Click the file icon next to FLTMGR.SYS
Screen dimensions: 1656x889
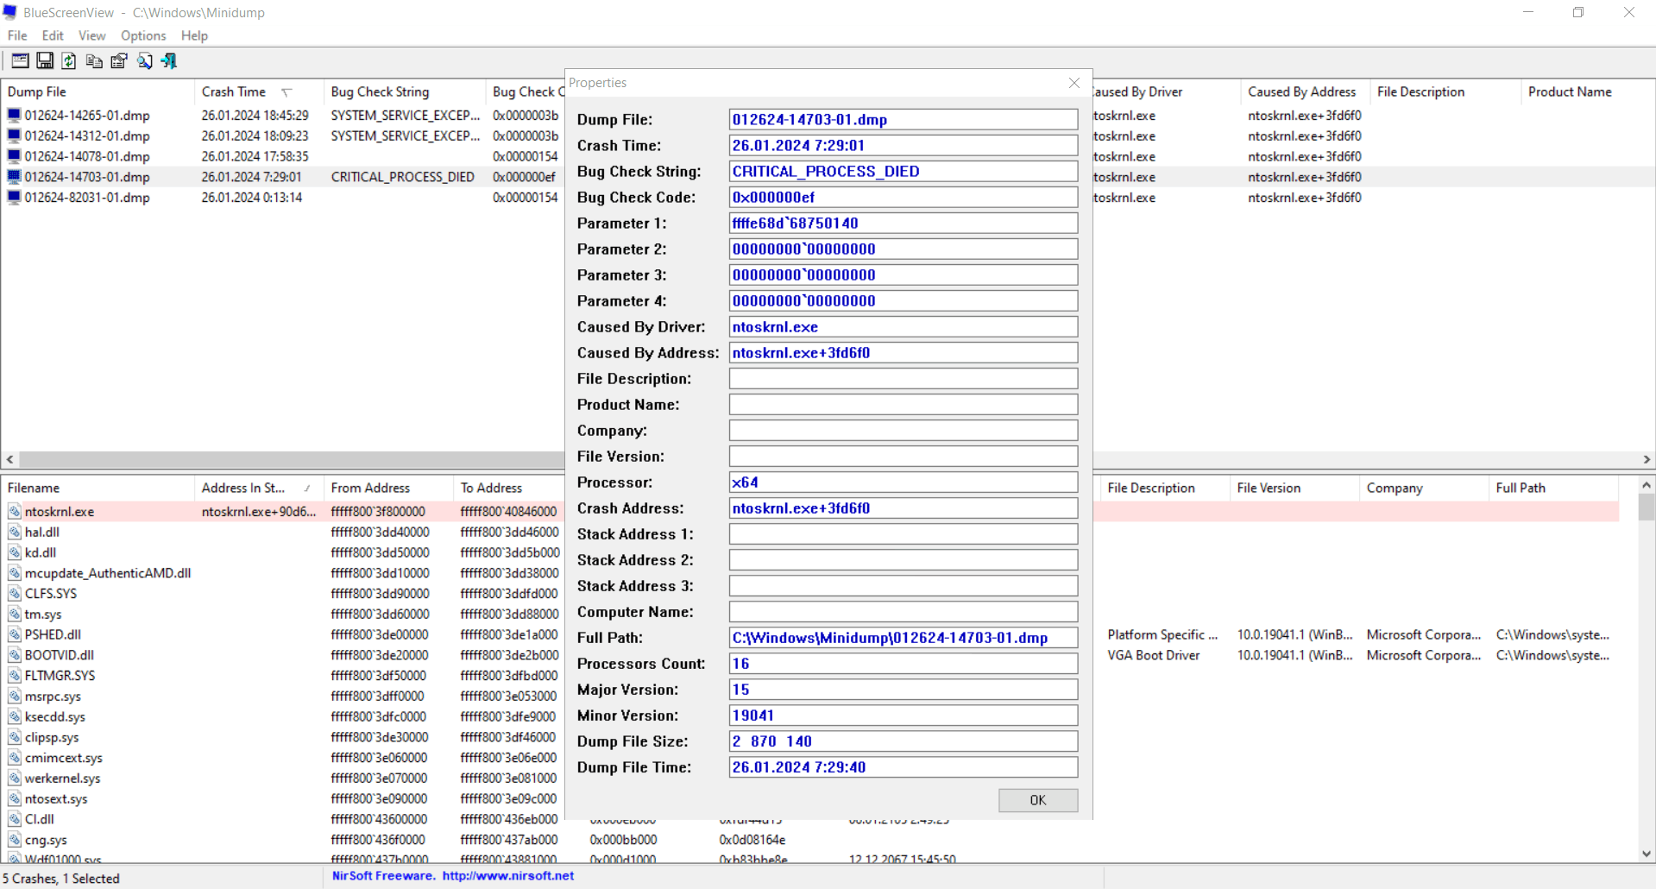[15, 676]
